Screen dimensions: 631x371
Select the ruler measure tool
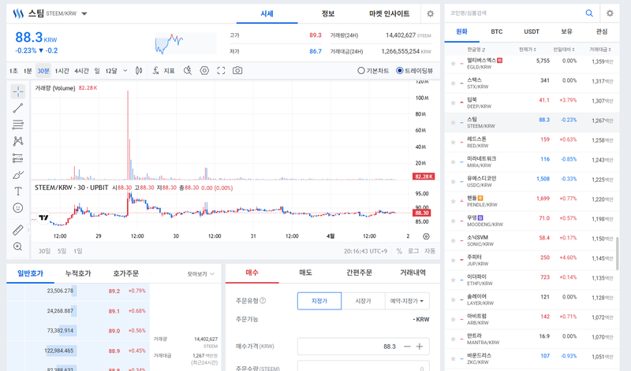(17, 230)
